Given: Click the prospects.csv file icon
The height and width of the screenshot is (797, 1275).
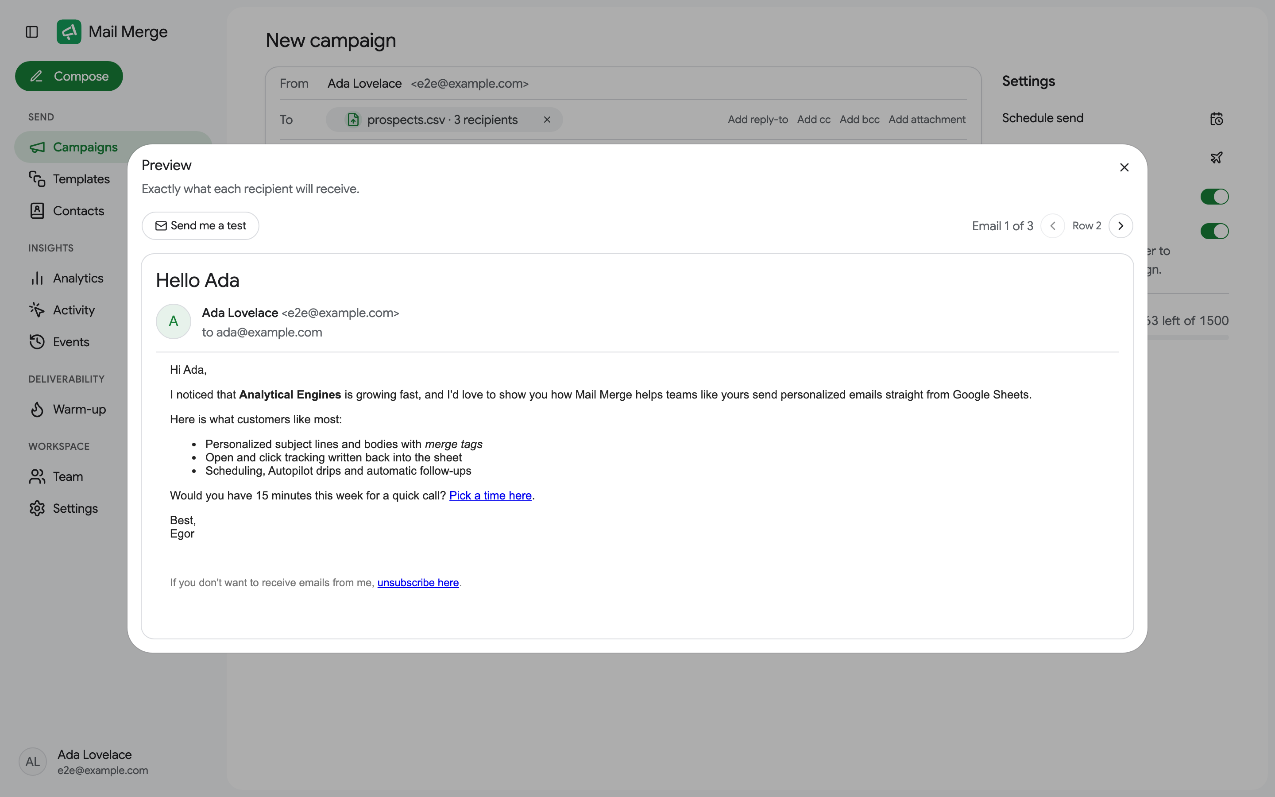Looking at the screenshot, I should tap(353, 120).
